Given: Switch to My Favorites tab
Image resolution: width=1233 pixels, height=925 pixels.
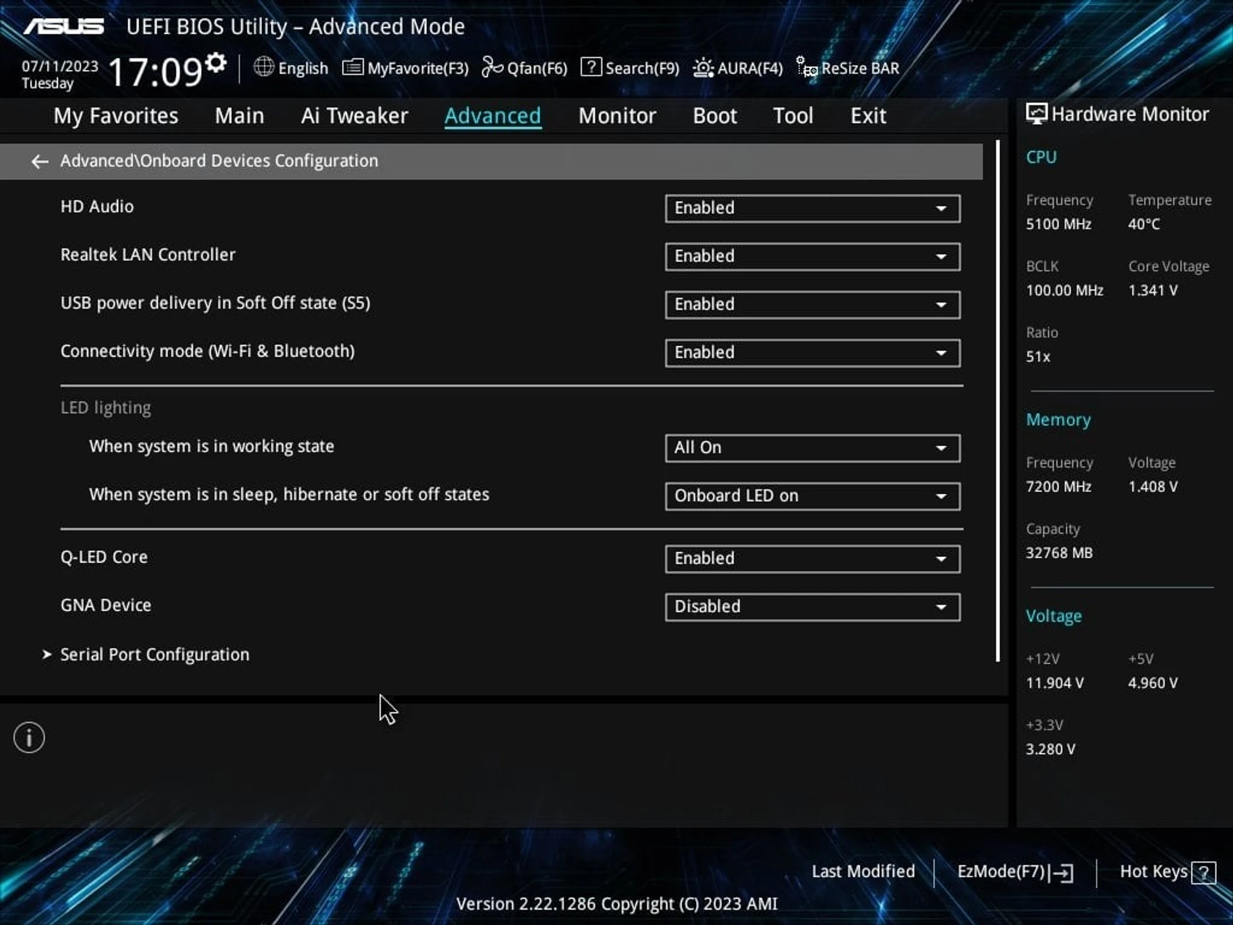Looking at the screenshot, I should tap(116, 116).
